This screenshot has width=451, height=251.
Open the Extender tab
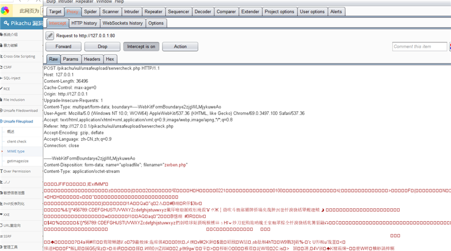tap(250, 11)
